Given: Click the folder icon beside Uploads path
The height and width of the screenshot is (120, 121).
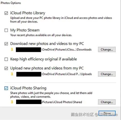Looking at the screenshot, I should point(12,74).
